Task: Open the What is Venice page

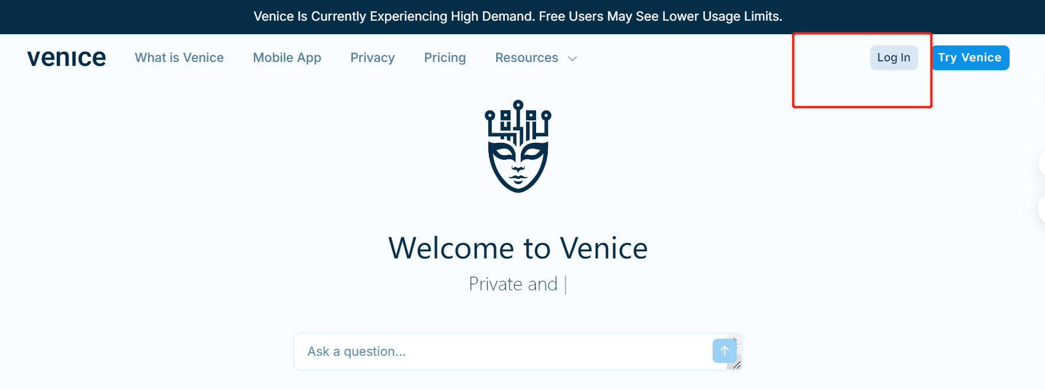Action: pos(179,58)
